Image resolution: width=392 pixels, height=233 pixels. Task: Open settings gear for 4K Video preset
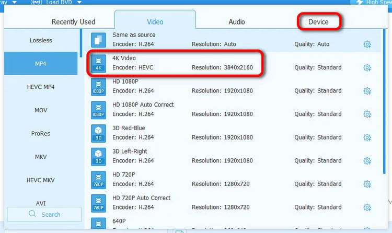(367, 67)
